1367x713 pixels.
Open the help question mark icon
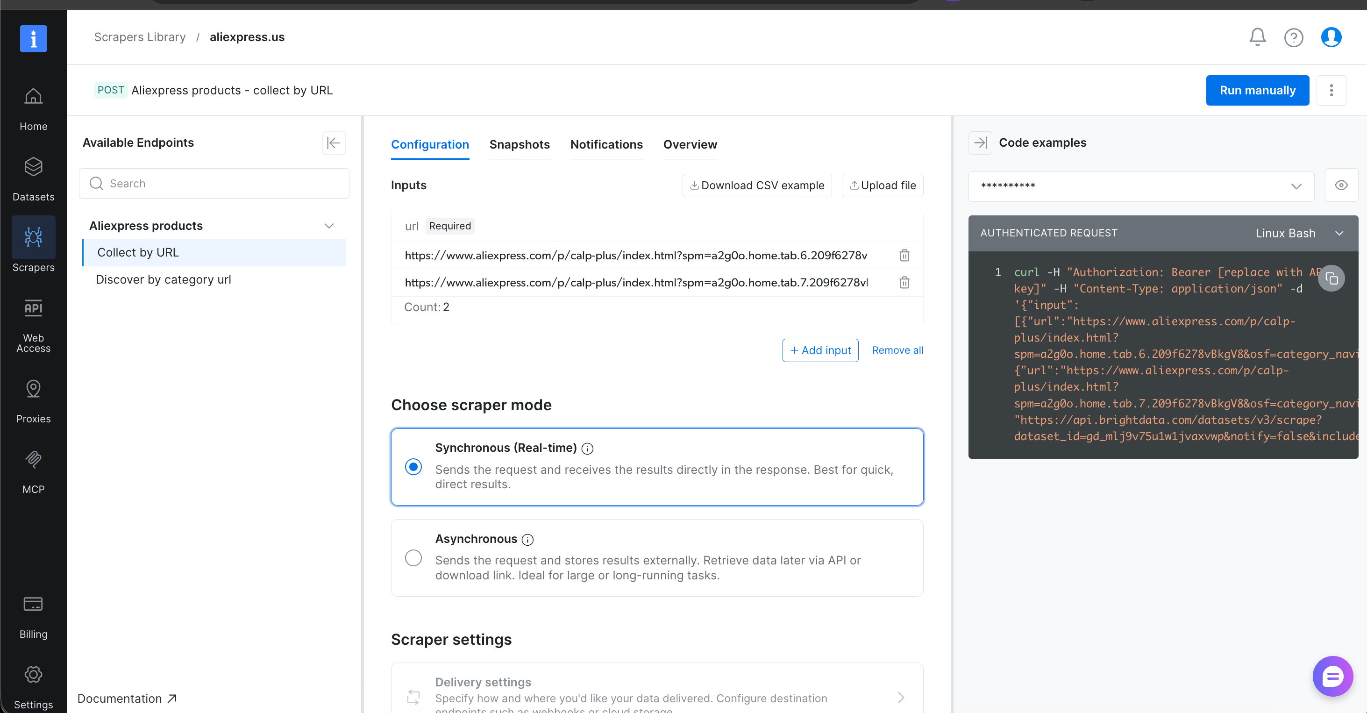(1294, 37)
